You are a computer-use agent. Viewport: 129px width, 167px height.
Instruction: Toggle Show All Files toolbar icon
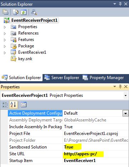(16, 12)
